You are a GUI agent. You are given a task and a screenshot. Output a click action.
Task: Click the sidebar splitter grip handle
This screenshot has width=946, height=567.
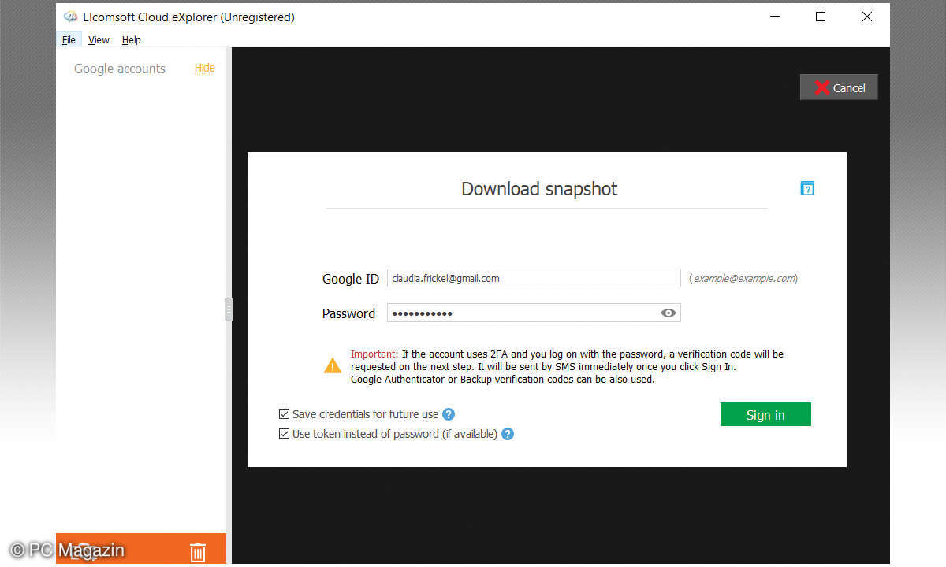tap(229, 309)
